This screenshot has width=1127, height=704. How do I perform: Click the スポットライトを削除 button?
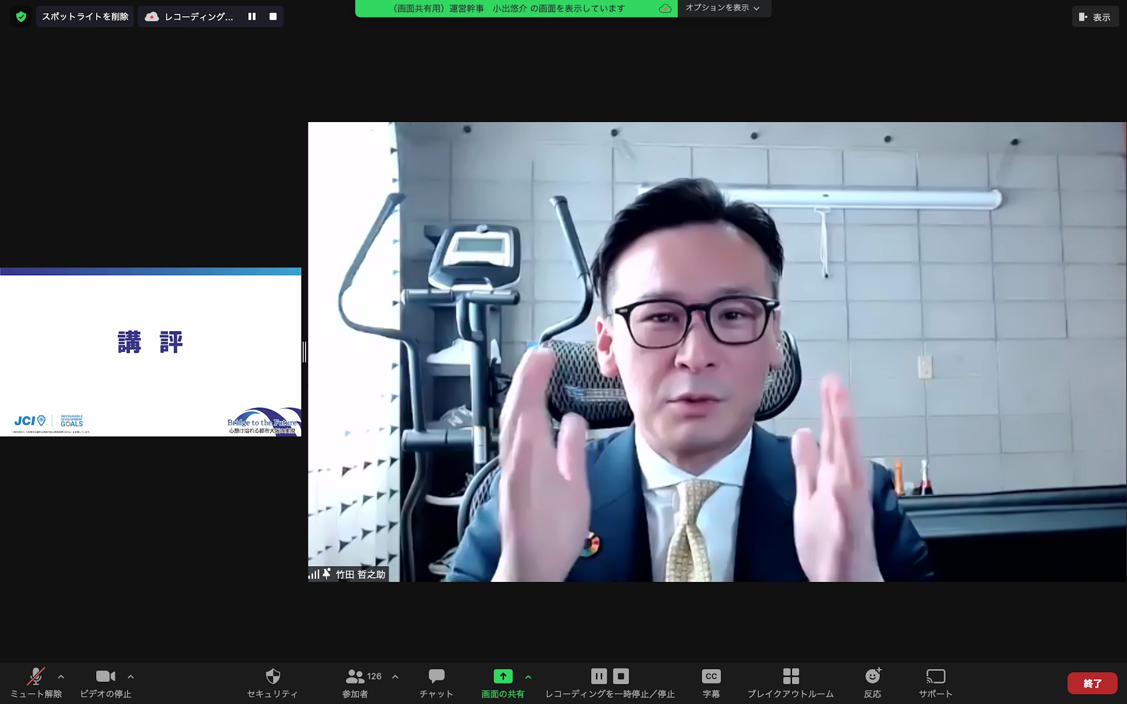(x=85, y=17)
